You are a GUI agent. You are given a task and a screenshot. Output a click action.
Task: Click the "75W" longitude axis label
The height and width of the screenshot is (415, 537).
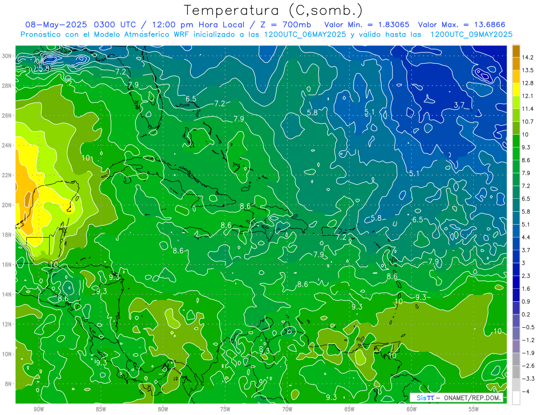coord(225,409)
